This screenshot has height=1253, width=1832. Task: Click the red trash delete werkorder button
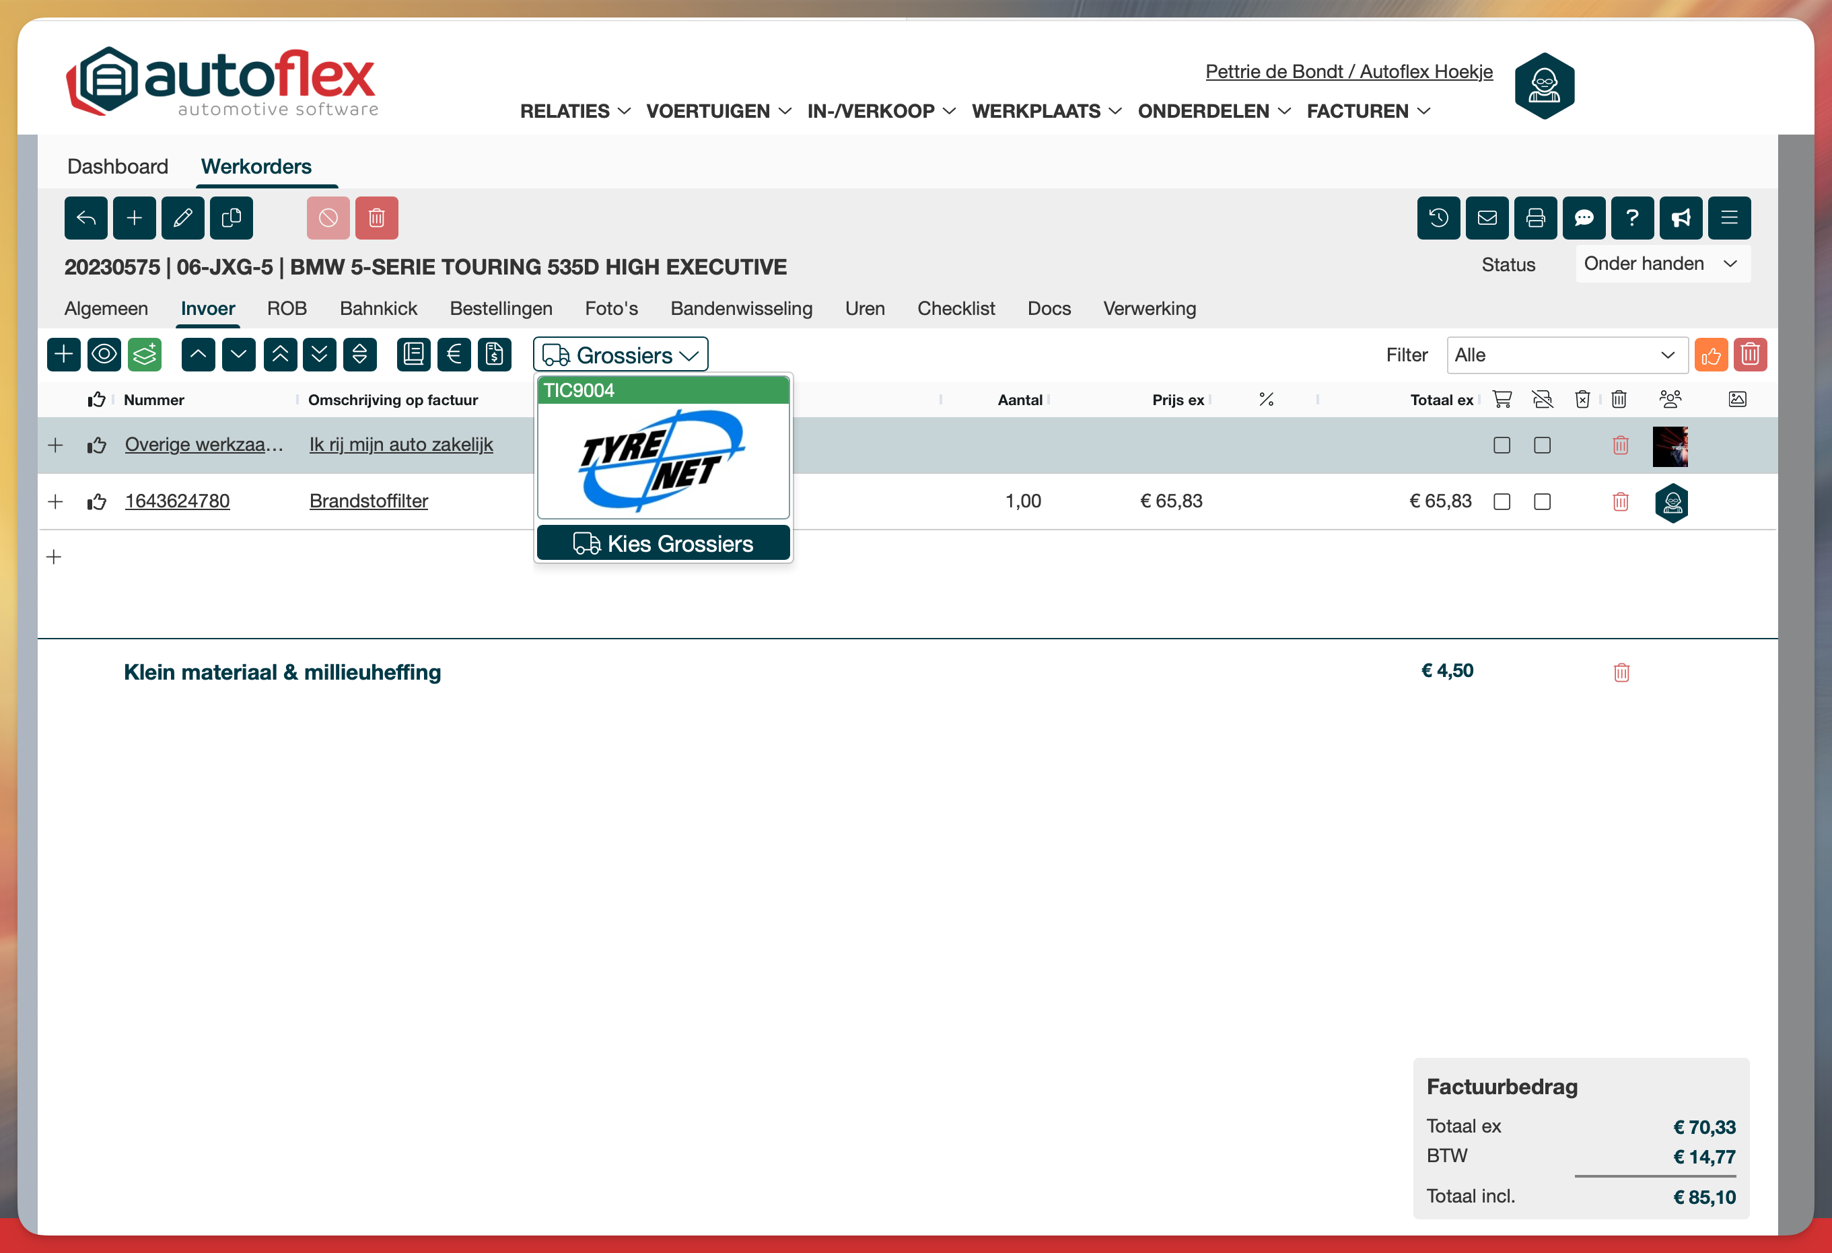click(x=377, y=217)
